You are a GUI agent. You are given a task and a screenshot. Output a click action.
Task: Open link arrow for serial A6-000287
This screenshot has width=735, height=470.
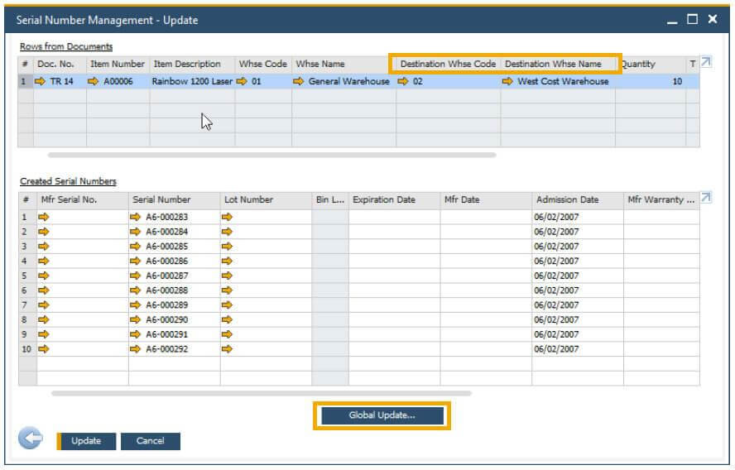(x=135, y=276)
